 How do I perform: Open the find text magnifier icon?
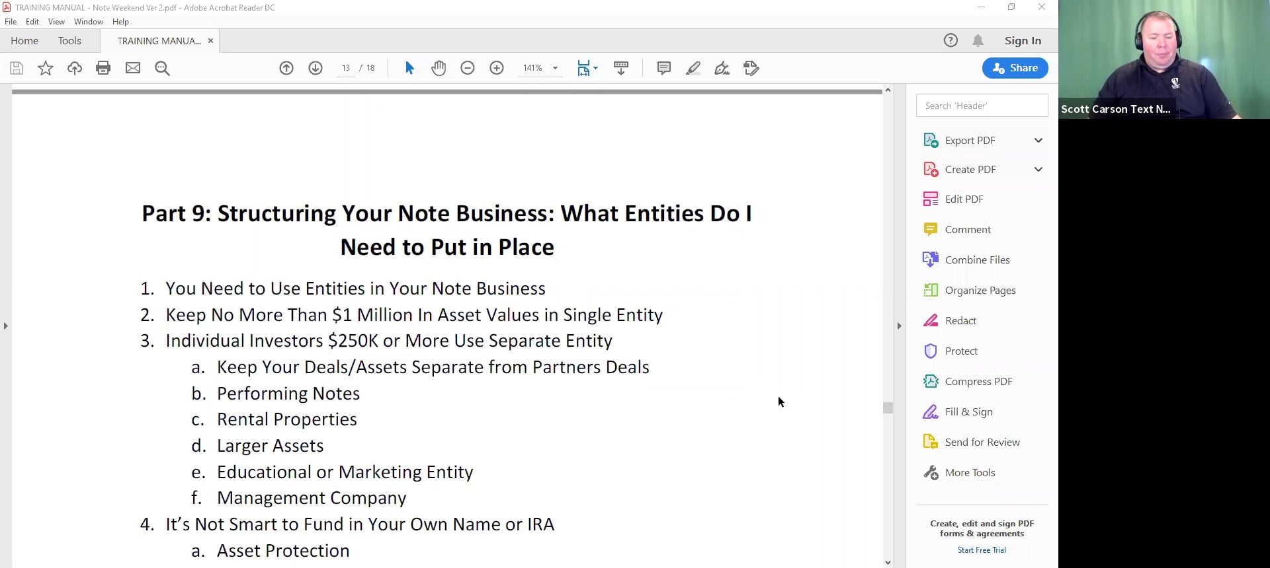tap(162, 68)
